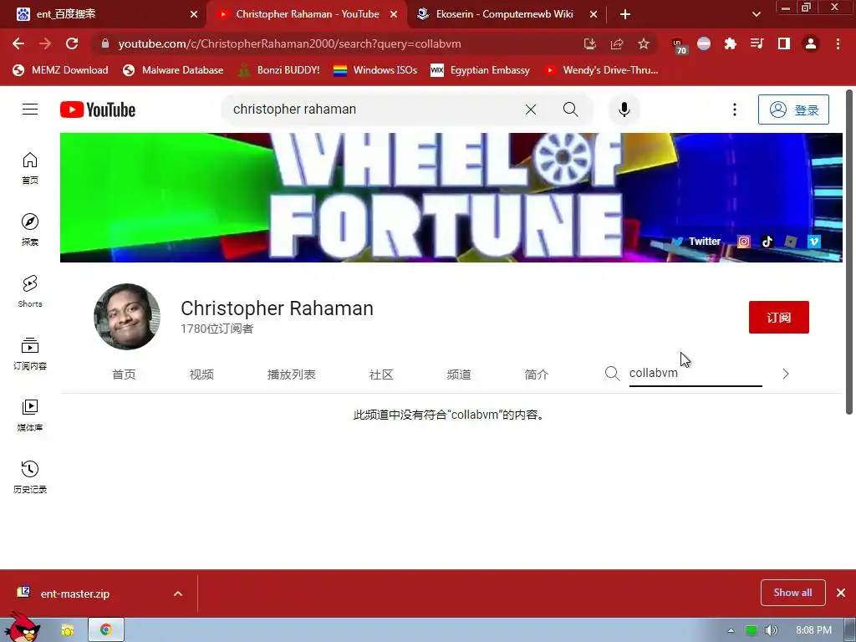
Task: Click the channel search field containing collabvm
Action: [695, 374]
